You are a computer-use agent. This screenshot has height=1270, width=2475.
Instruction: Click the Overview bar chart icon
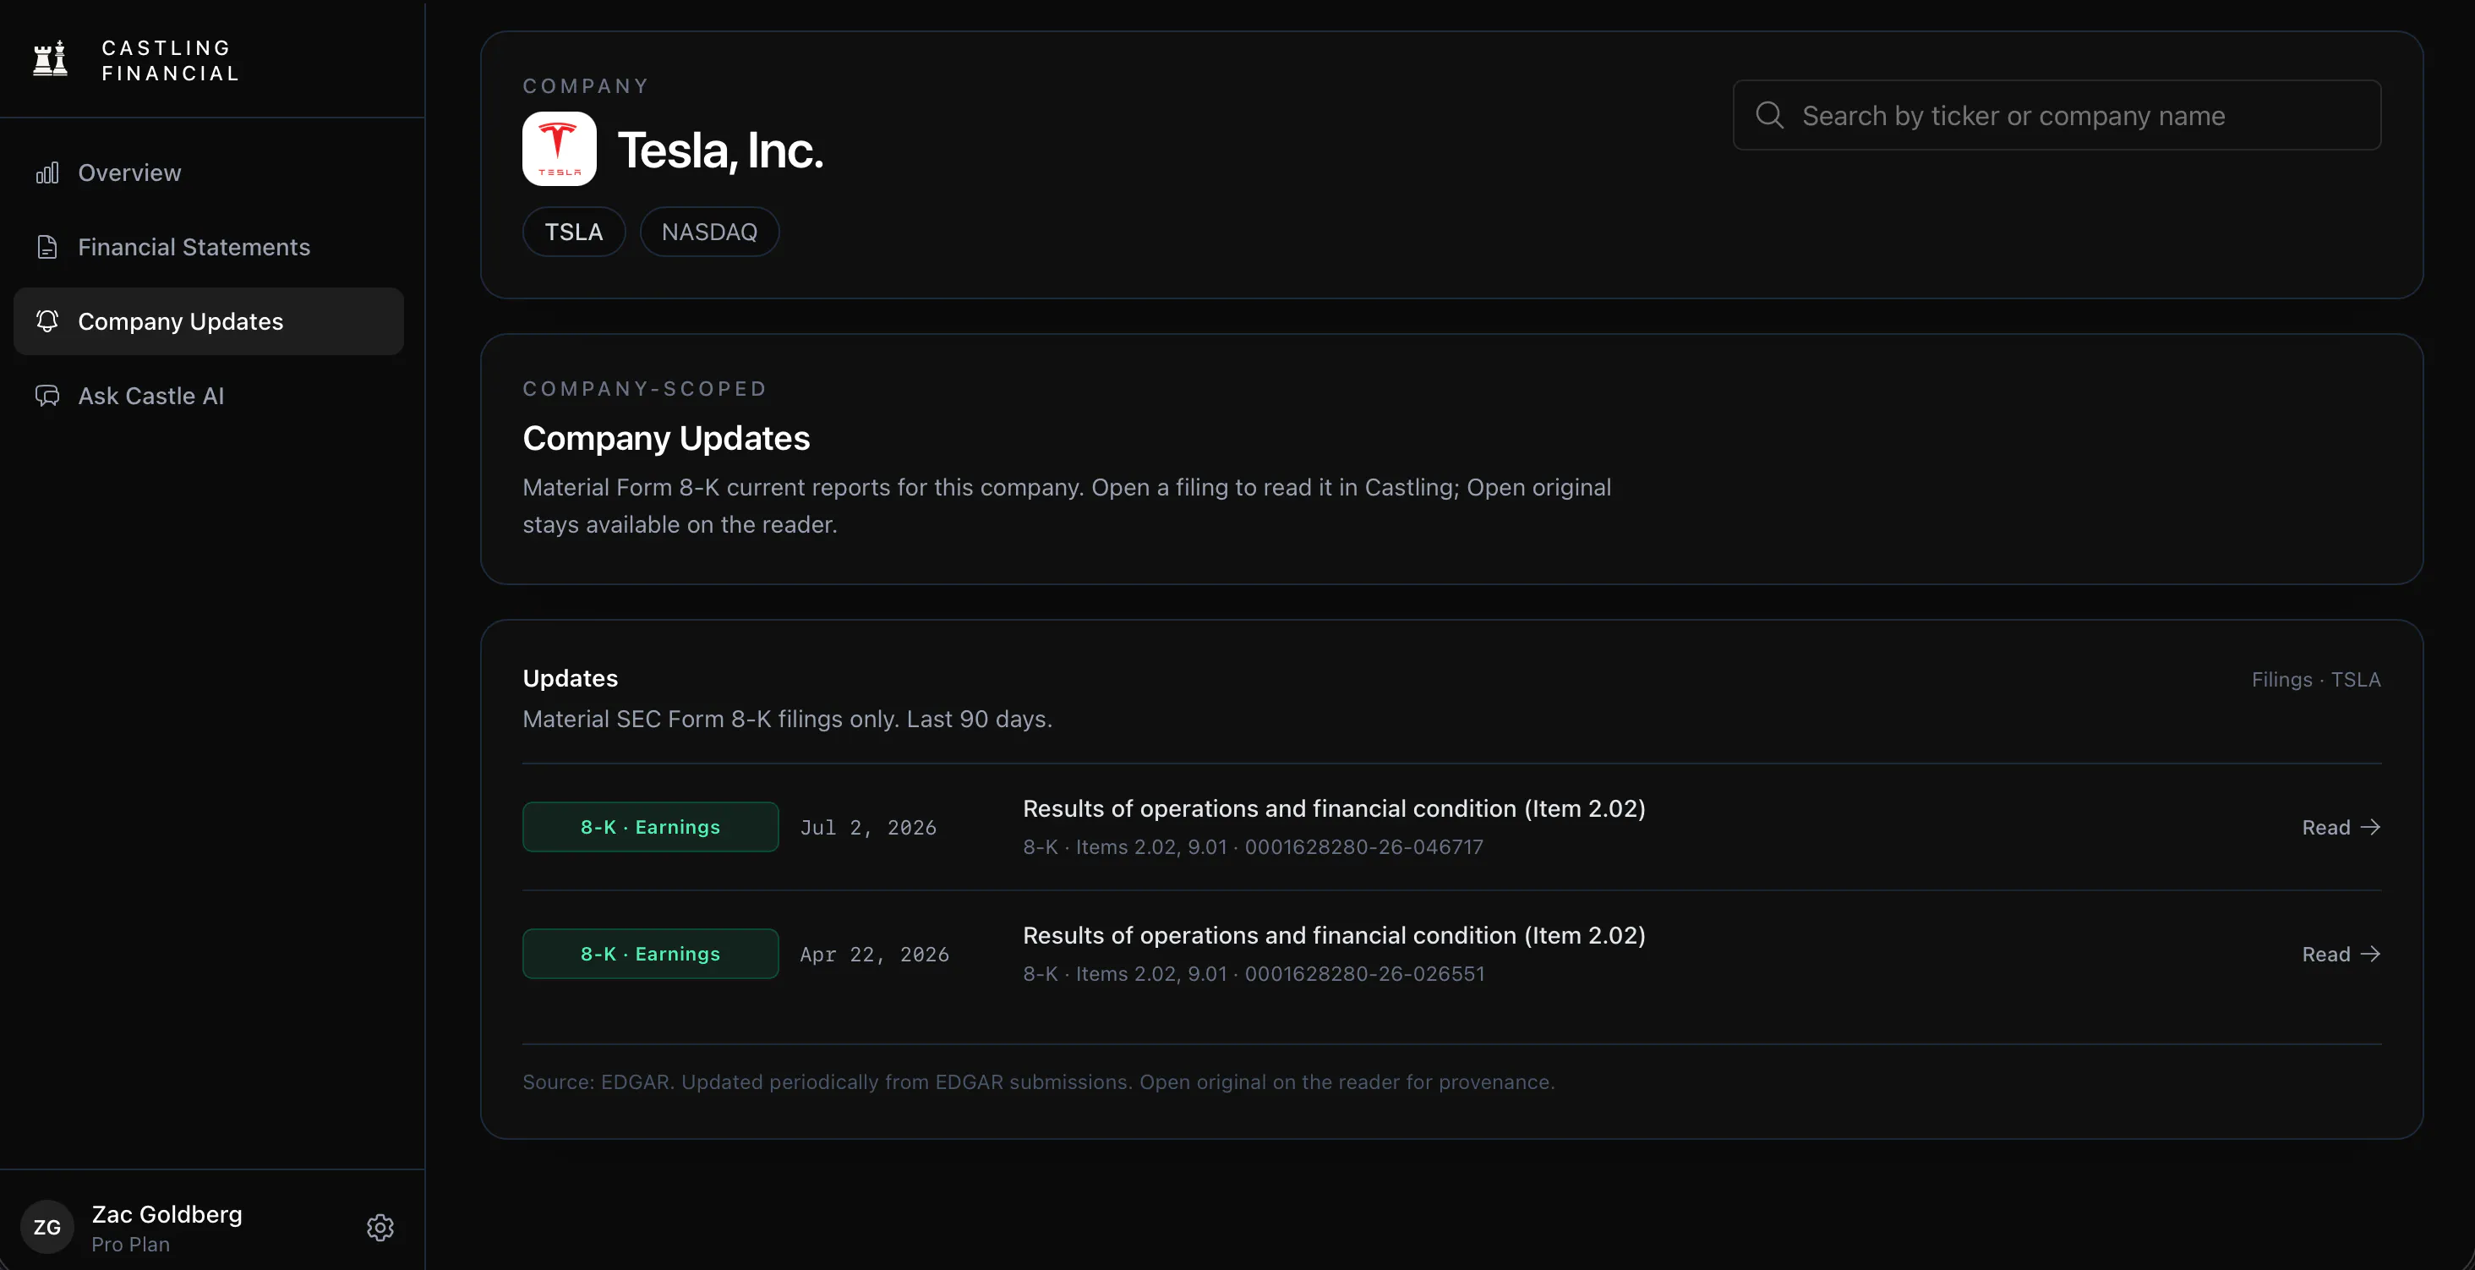(x=47, y=173)
